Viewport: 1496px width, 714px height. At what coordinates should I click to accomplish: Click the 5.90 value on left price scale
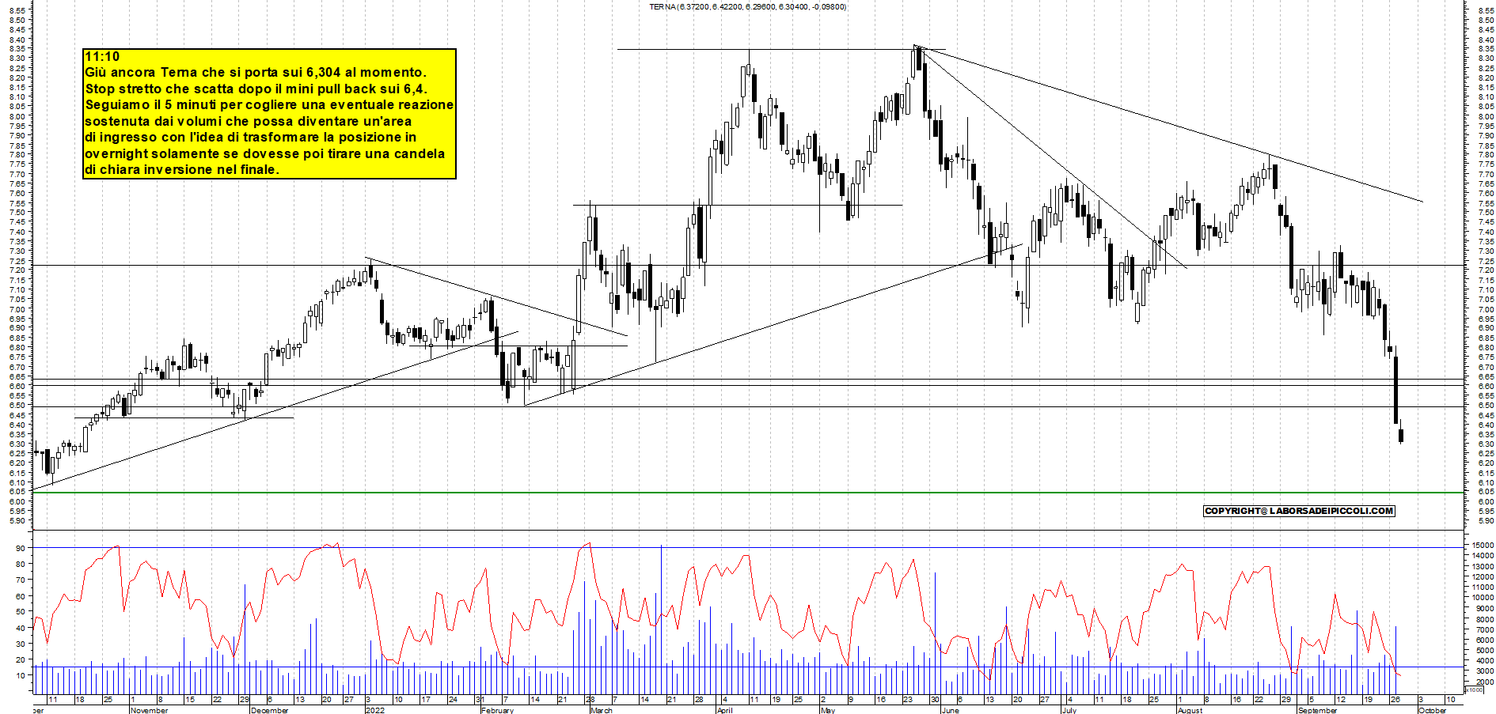(17, 520)
